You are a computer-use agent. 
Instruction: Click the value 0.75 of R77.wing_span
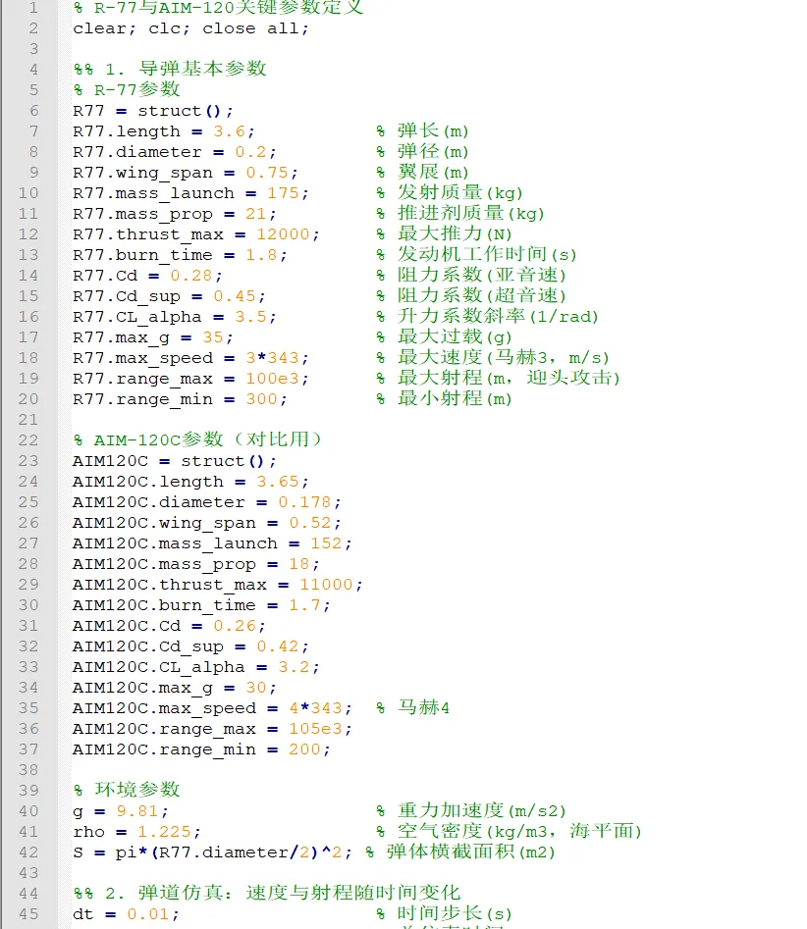point(267,173)
